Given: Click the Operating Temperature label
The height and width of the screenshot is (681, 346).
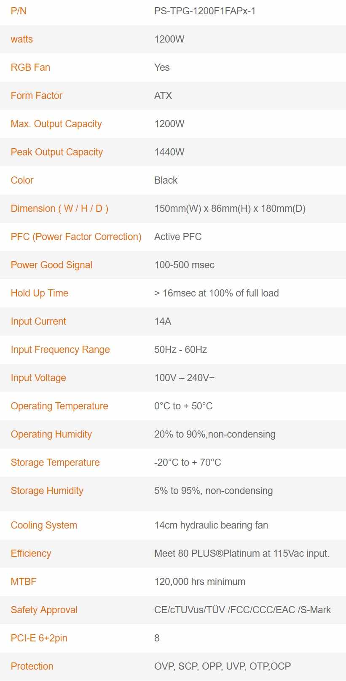Looking at the screenshot, I should pos(59,406).
